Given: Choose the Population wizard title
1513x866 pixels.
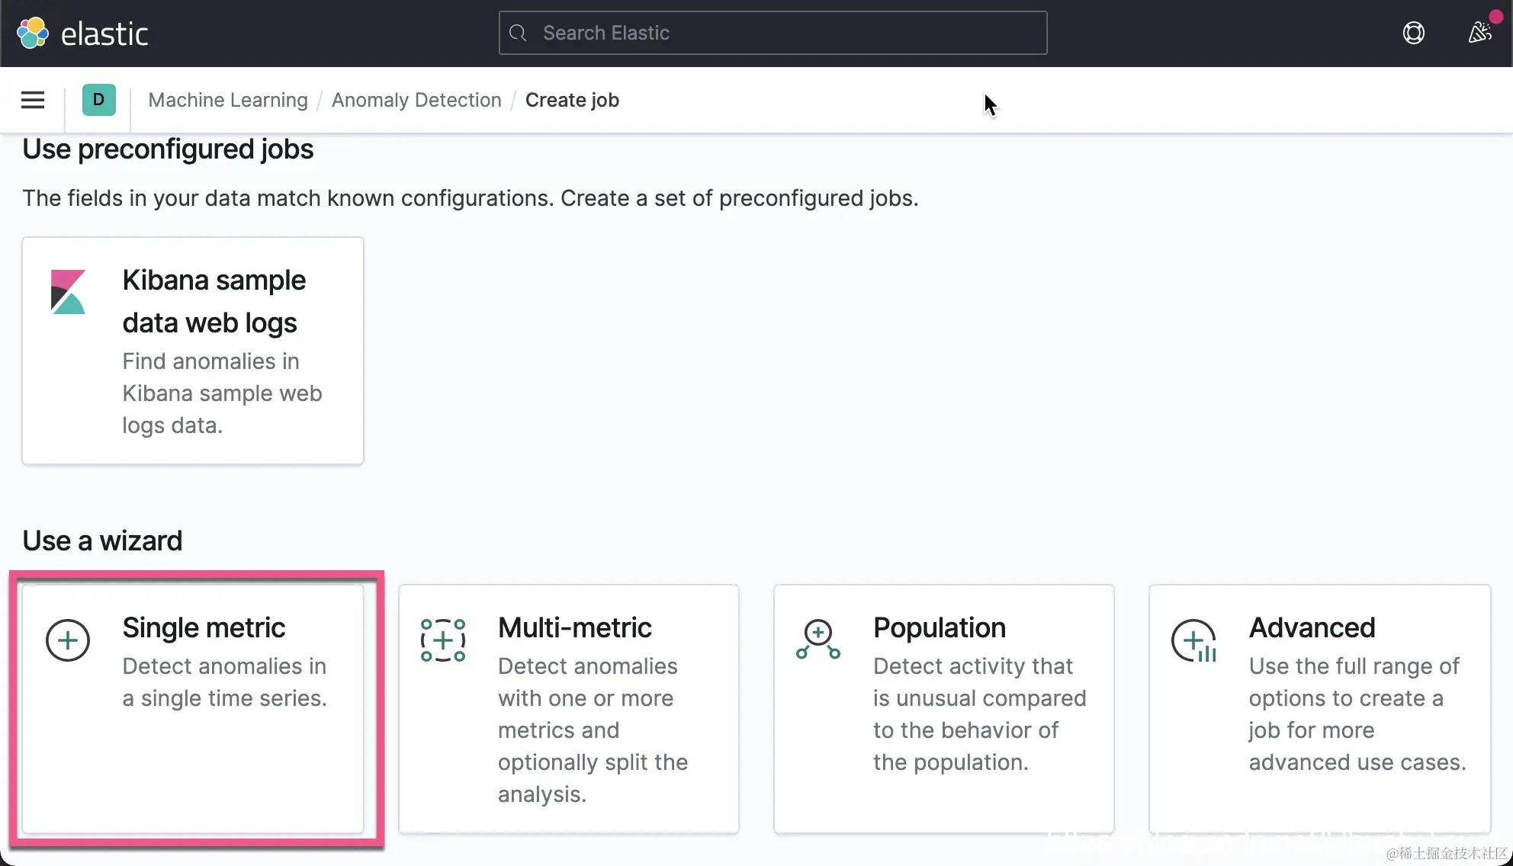Looking at the screenshot, I should pos(939,628).
